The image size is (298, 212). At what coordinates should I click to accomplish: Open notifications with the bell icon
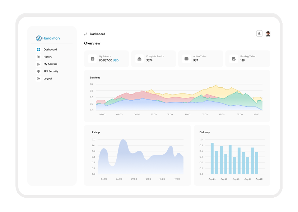(259, 34)
